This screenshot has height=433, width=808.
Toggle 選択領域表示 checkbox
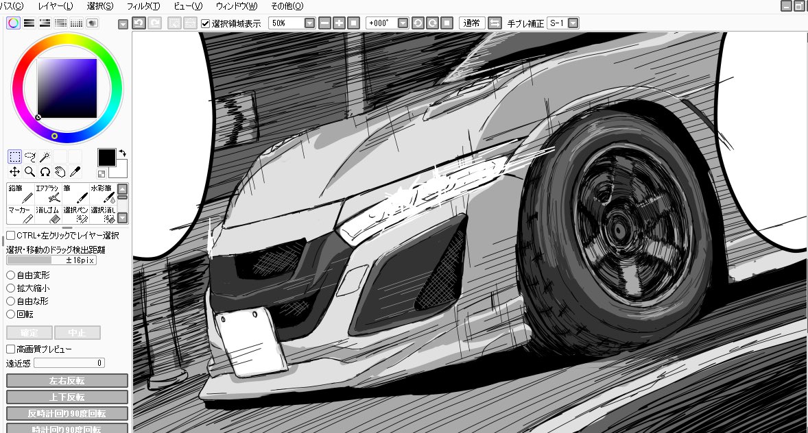pyautogui.click(x=206, y=23)
